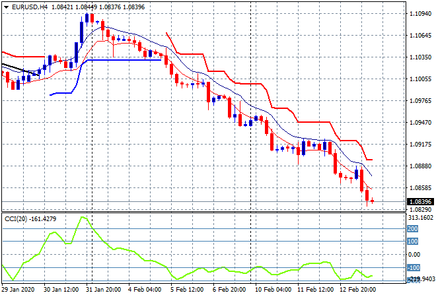Click the CCI -100 level label
436x297 pixels.
pyautogui.click(x=414, y=267)
